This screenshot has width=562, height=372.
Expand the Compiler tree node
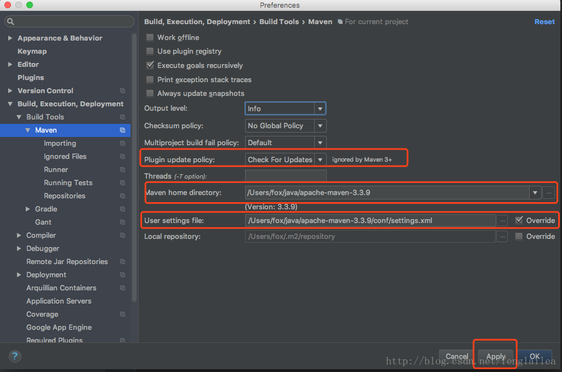[19, 235]
